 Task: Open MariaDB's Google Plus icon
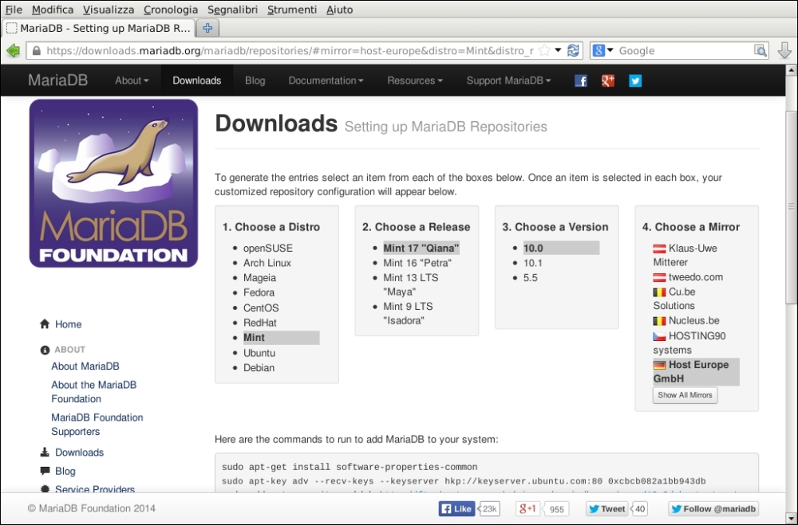tap(607, 80)
